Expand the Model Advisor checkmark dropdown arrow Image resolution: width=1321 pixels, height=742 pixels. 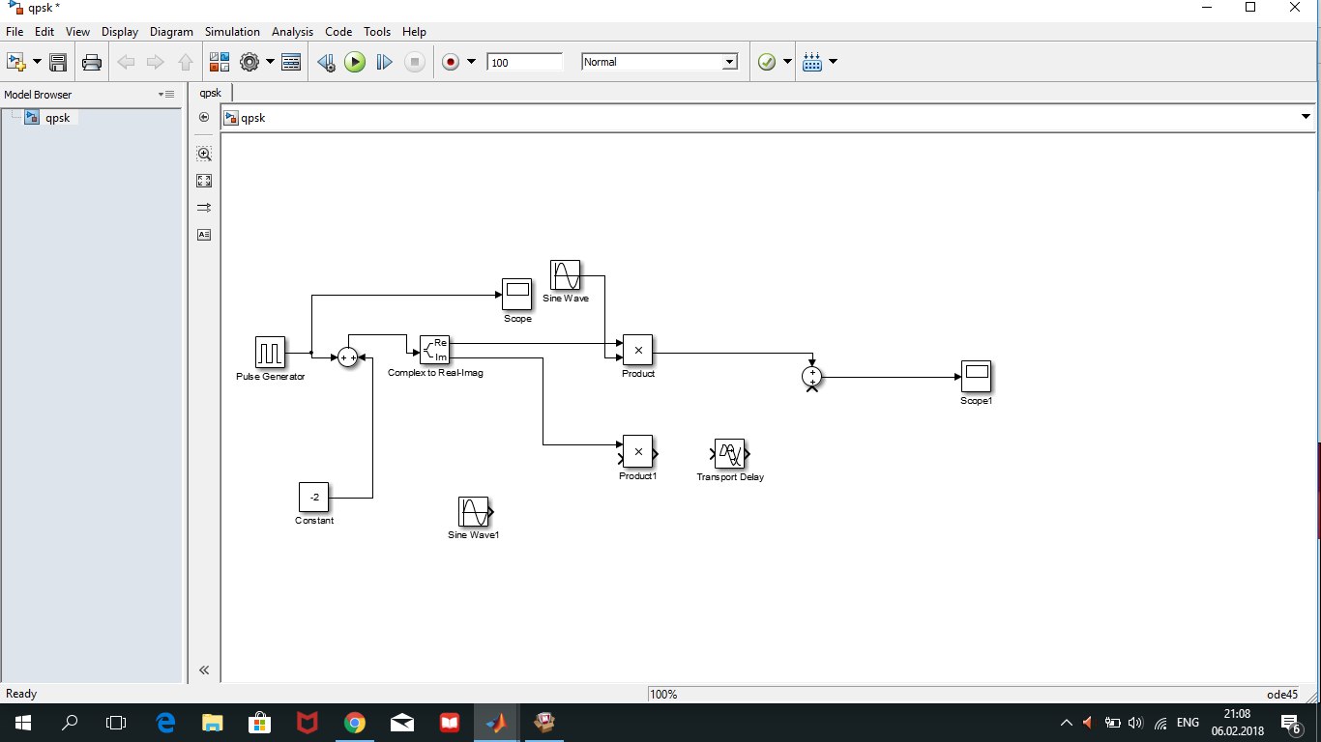787,63
